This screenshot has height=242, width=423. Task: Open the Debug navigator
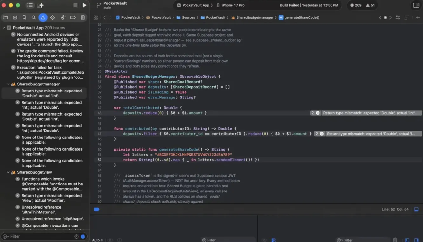[63, 17]
